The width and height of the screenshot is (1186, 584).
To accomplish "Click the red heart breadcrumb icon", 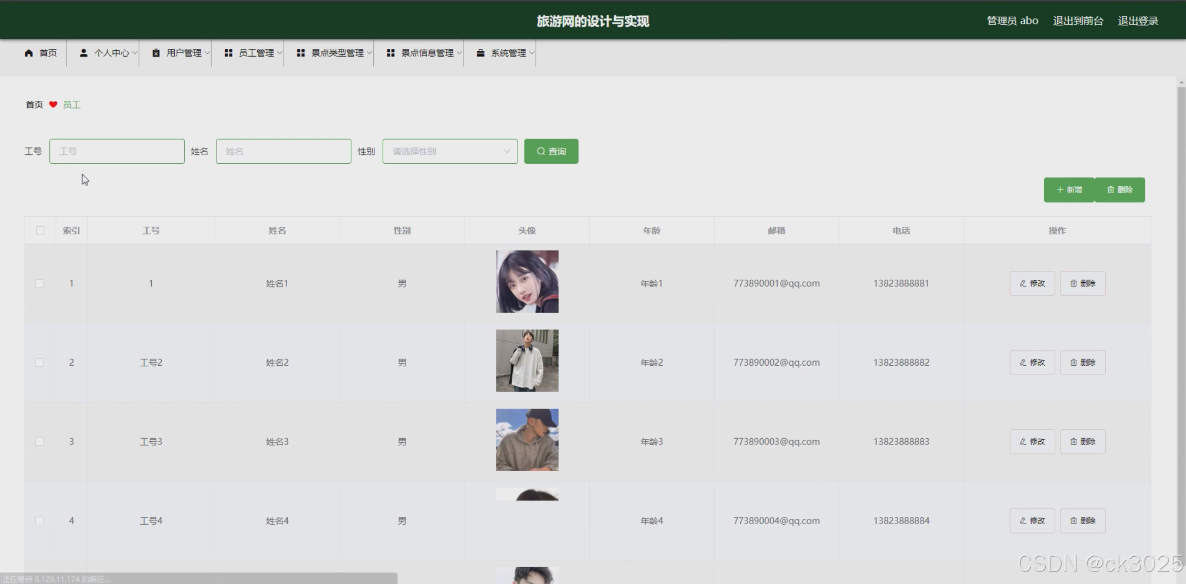I will (x=53, y=104).
